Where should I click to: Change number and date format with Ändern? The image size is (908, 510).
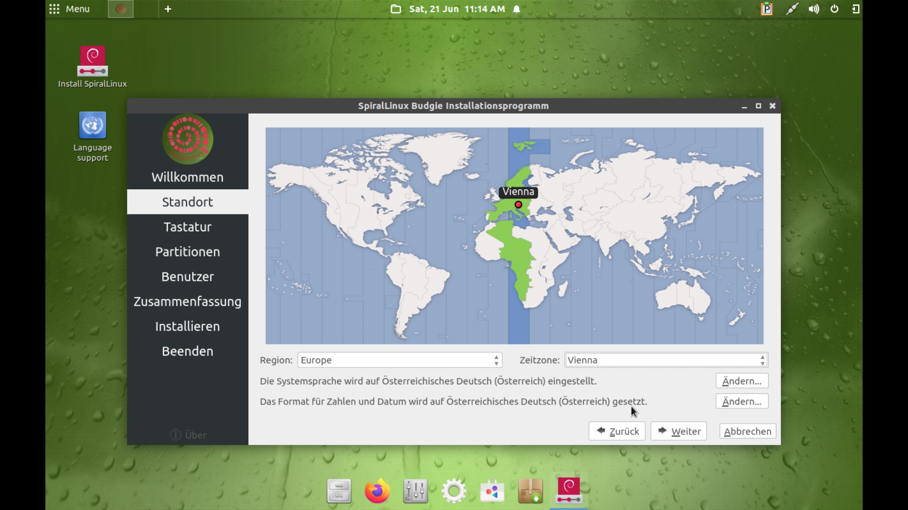pos(742,401)
